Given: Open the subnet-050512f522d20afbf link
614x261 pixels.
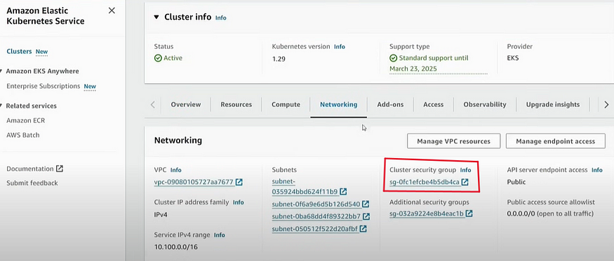Looking at the screenshot, I should point(315,229).
